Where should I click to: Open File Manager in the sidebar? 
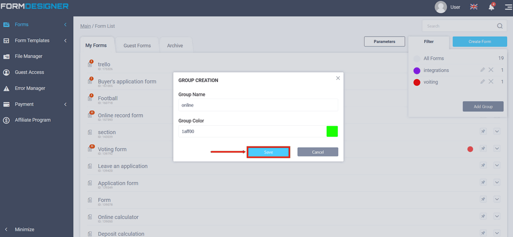tap(28, 56)
